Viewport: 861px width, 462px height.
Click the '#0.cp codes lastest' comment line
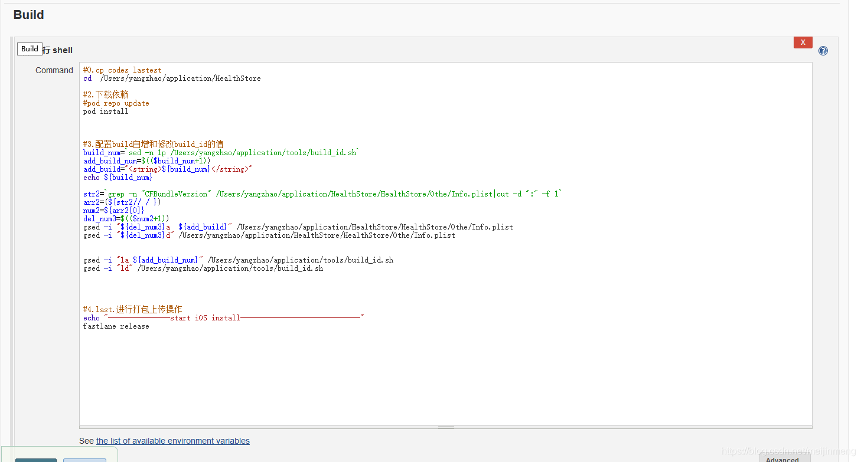click(x=122, y=70)
